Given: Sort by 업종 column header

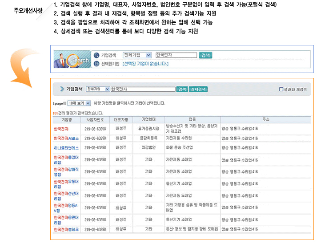Looking at the screenshot, I should pyautogui.click(x=192, y=119).
